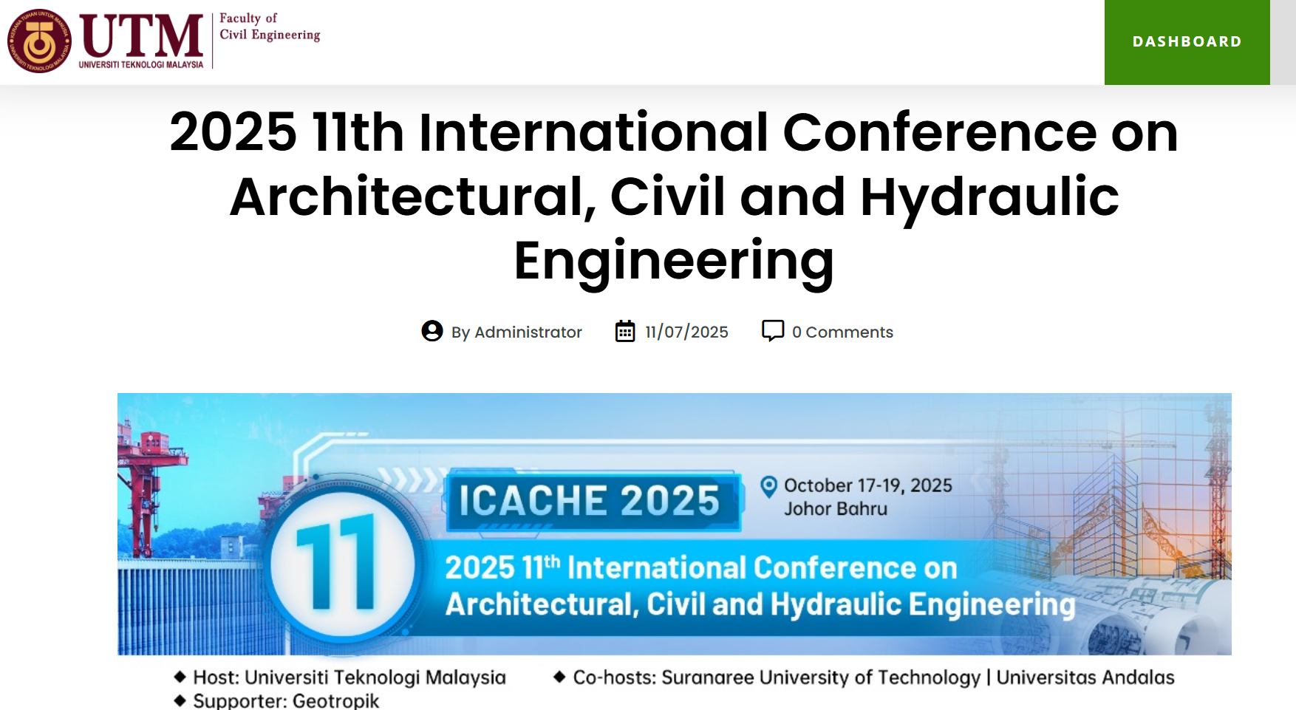The image size is (1296, 710).
Task: Open the green Dashboard button
Action: pos(1187,42)
